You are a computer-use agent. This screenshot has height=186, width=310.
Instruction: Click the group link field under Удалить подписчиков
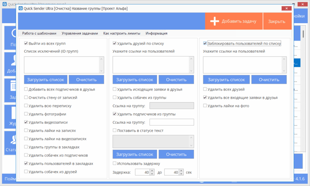coord(171,122)
